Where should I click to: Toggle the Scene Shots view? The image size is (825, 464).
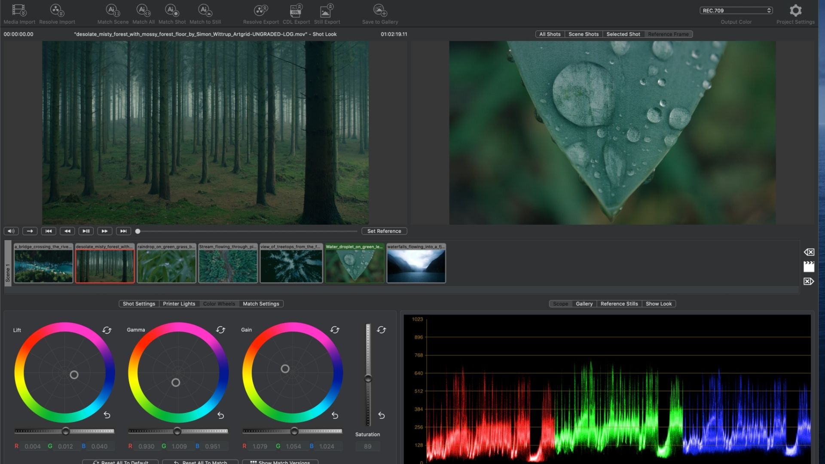pos(583,34)
